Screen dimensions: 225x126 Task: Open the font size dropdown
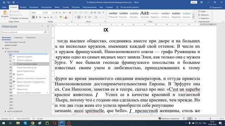coord(53,13)
